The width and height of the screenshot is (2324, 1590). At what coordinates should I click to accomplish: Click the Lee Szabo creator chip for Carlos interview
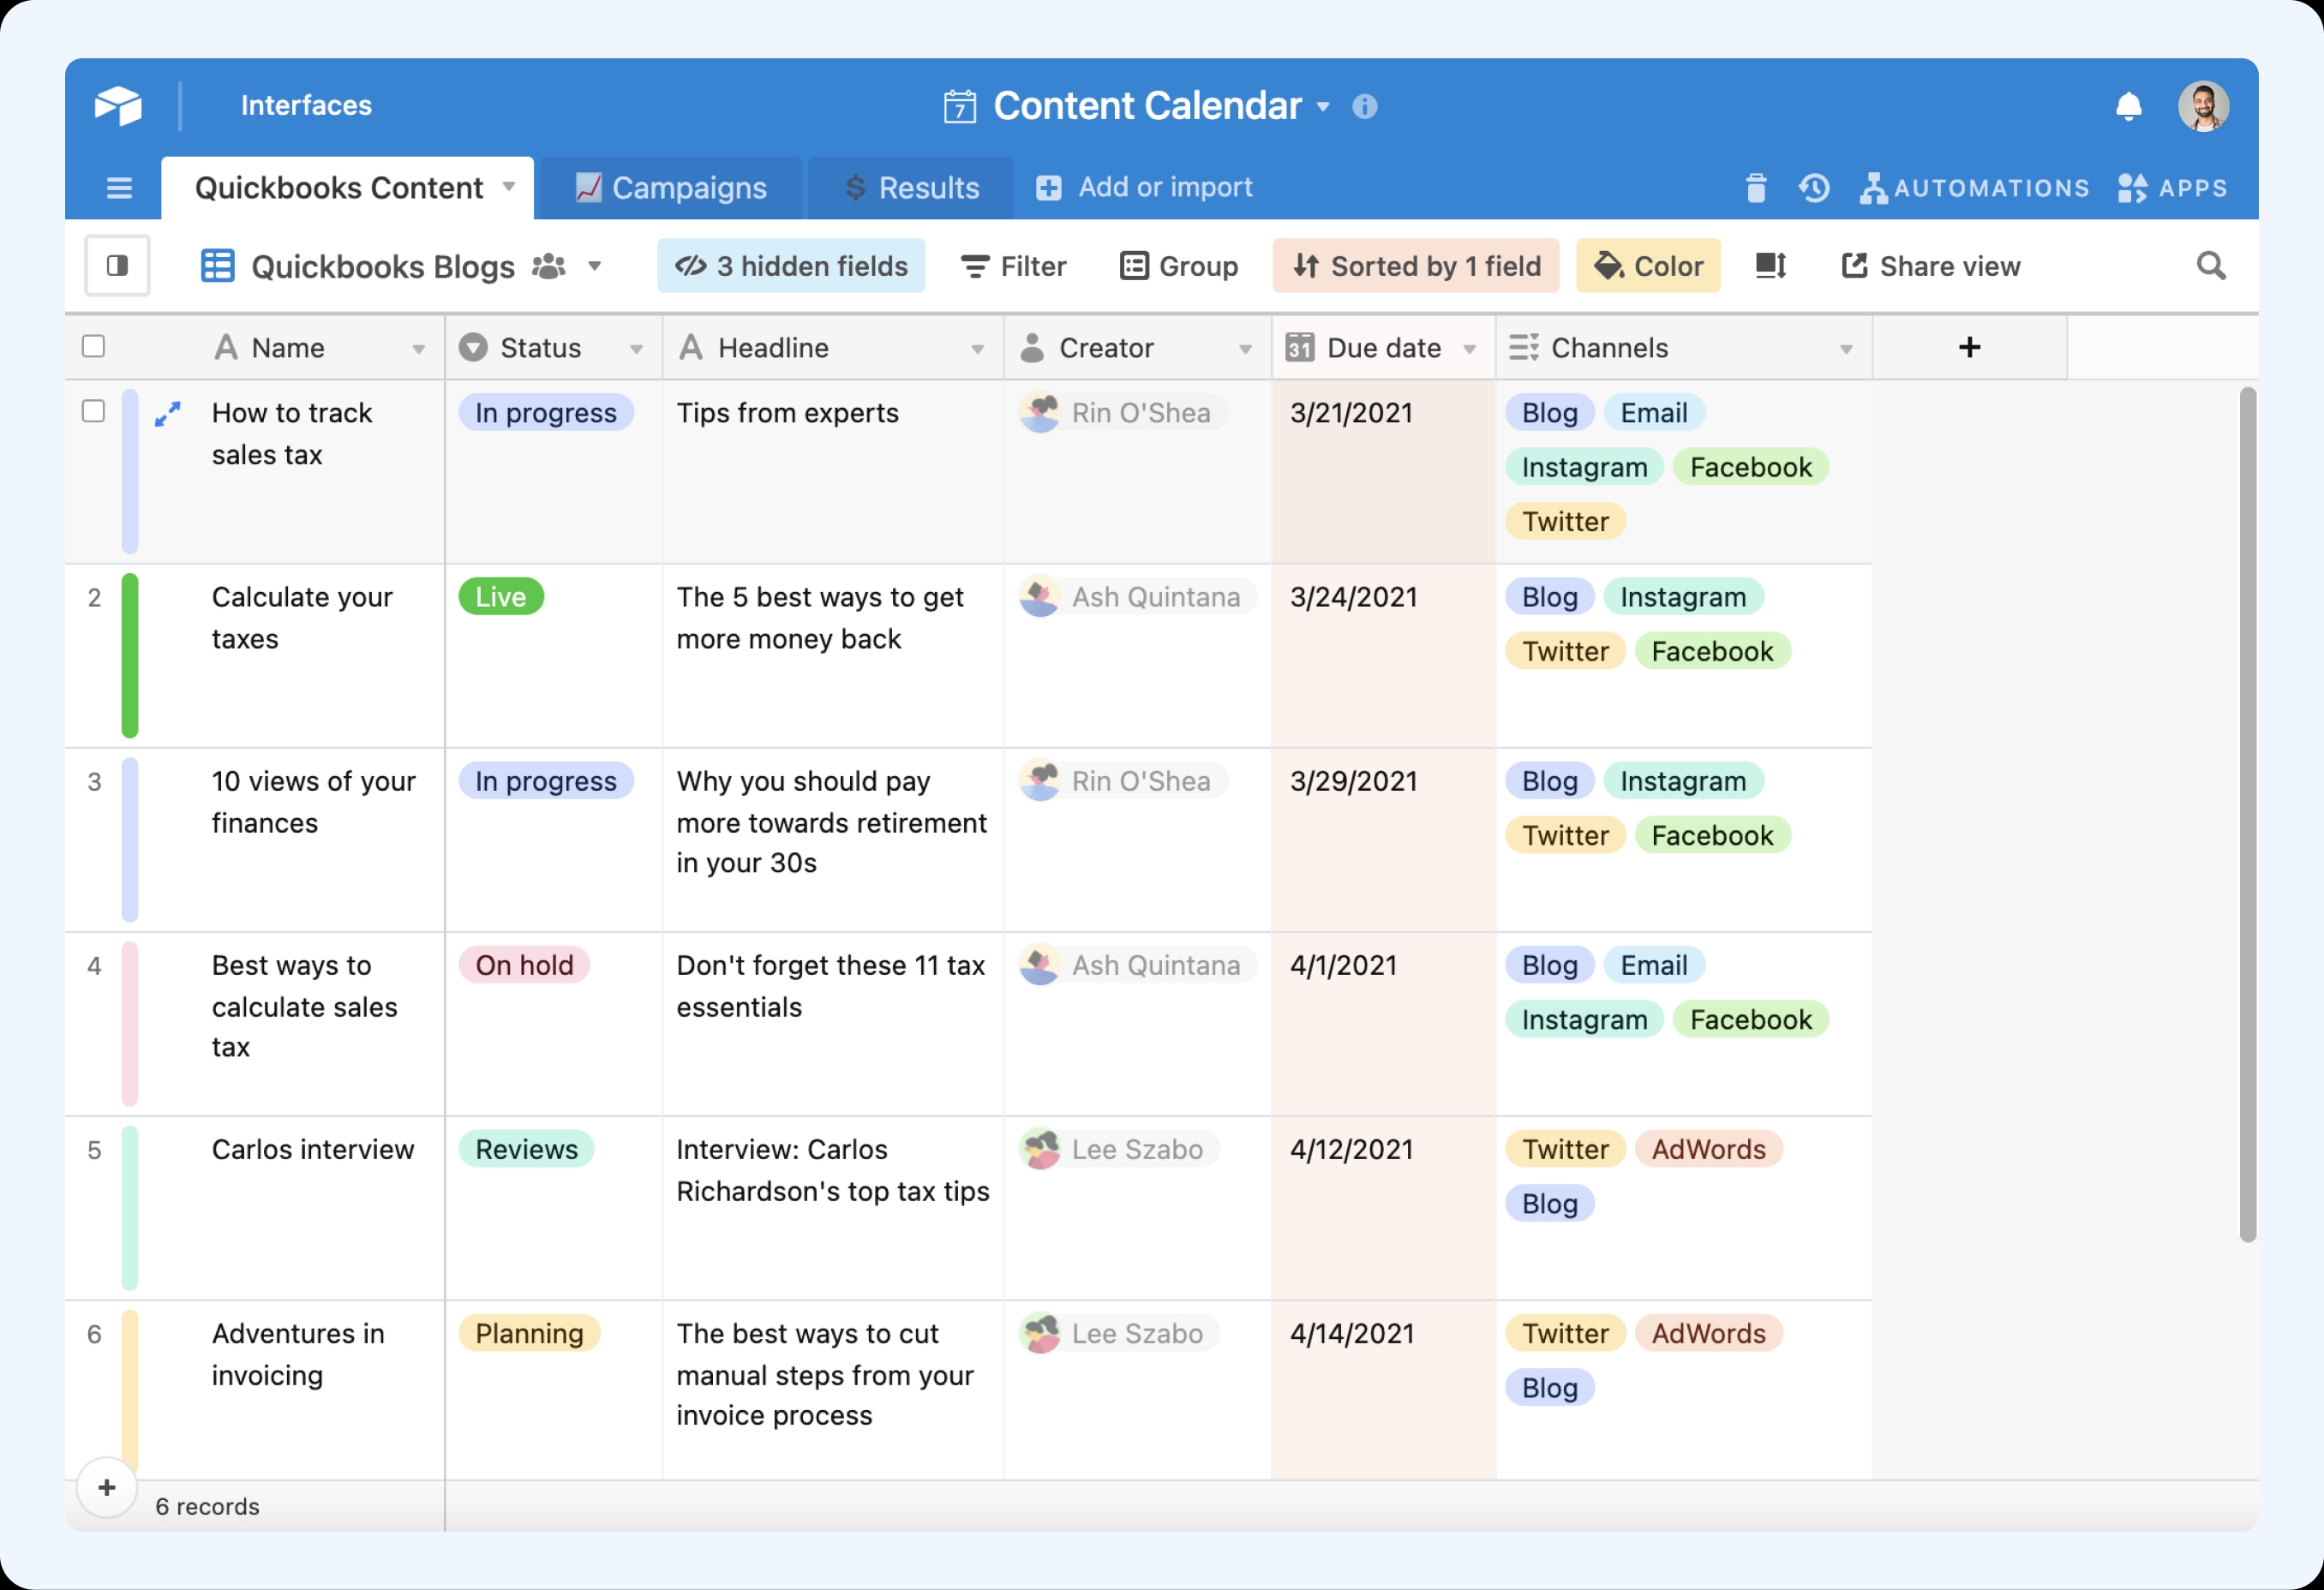coord(1119,1149)
